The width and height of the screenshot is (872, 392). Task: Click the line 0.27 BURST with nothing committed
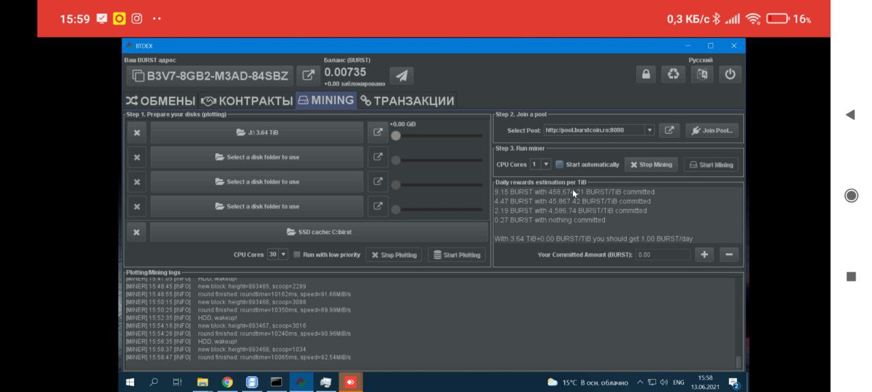pos(550,220)
